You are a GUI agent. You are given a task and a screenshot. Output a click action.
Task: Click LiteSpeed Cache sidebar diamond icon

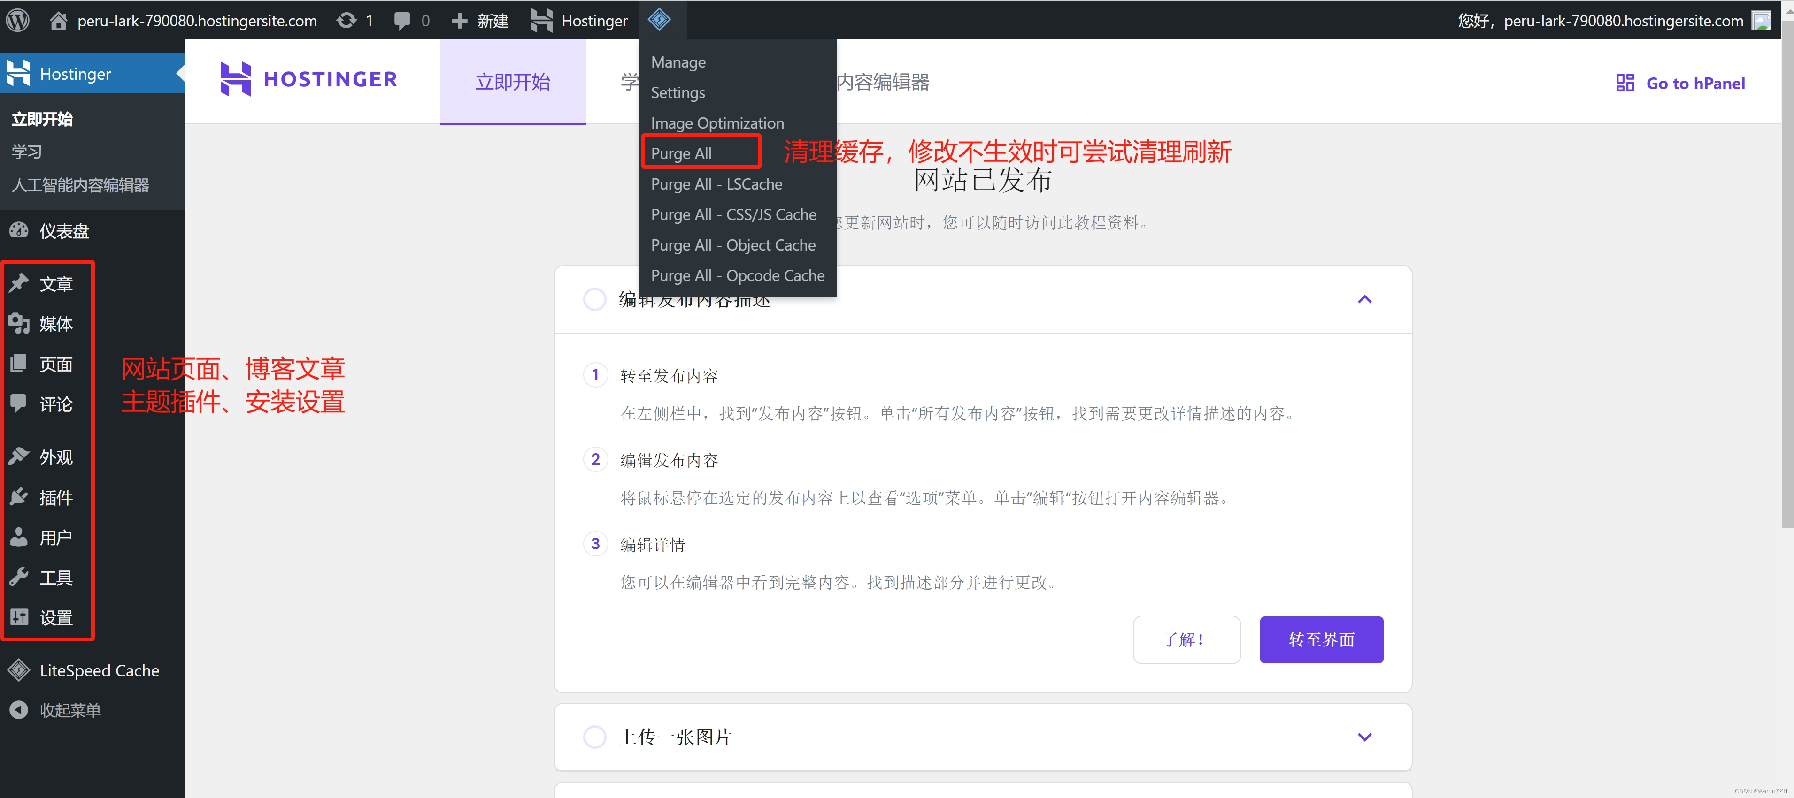click(19, 670)
